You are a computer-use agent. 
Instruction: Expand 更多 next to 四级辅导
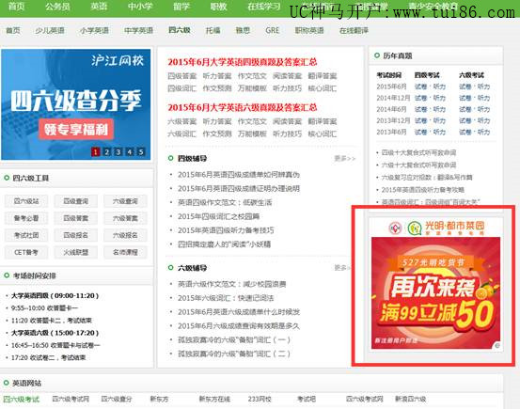pyautogui.click(x=344, y=159)
